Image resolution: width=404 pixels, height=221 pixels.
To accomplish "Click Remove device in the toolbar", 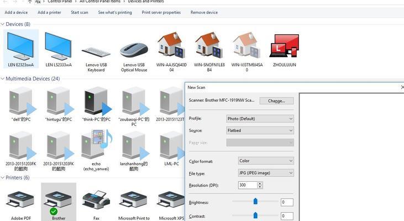I will pyautogui.click(x=204, y=12).
